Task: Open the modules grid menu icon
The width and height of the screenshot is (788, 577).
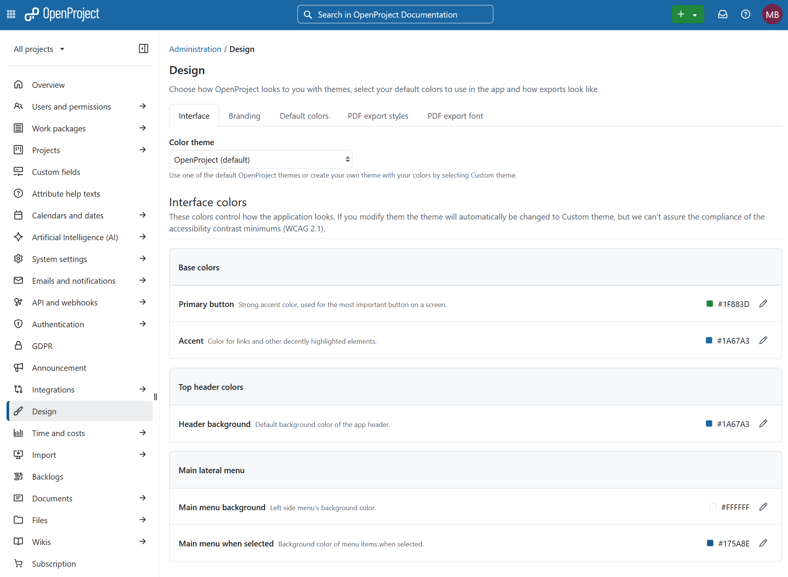Action: (11, 15)
